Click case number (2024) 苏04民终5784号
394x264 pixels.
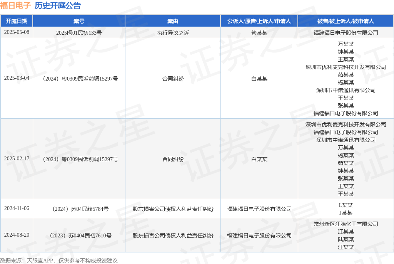coord(80,209)
